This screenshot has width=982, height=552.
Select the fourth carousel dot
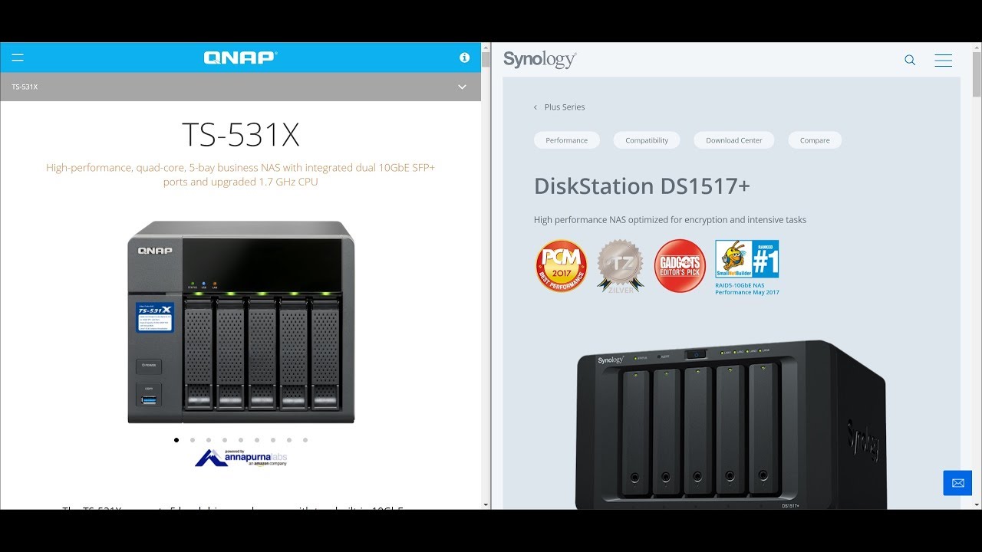225,440
